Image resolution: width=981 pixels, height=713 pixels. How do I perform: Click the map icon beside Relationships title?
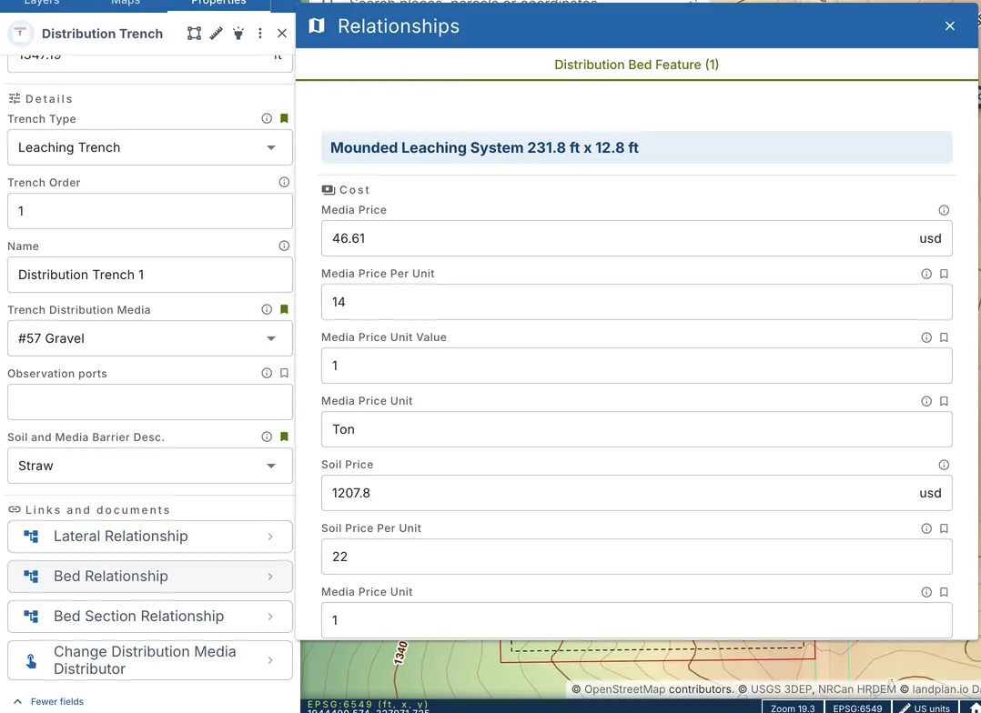317,25
